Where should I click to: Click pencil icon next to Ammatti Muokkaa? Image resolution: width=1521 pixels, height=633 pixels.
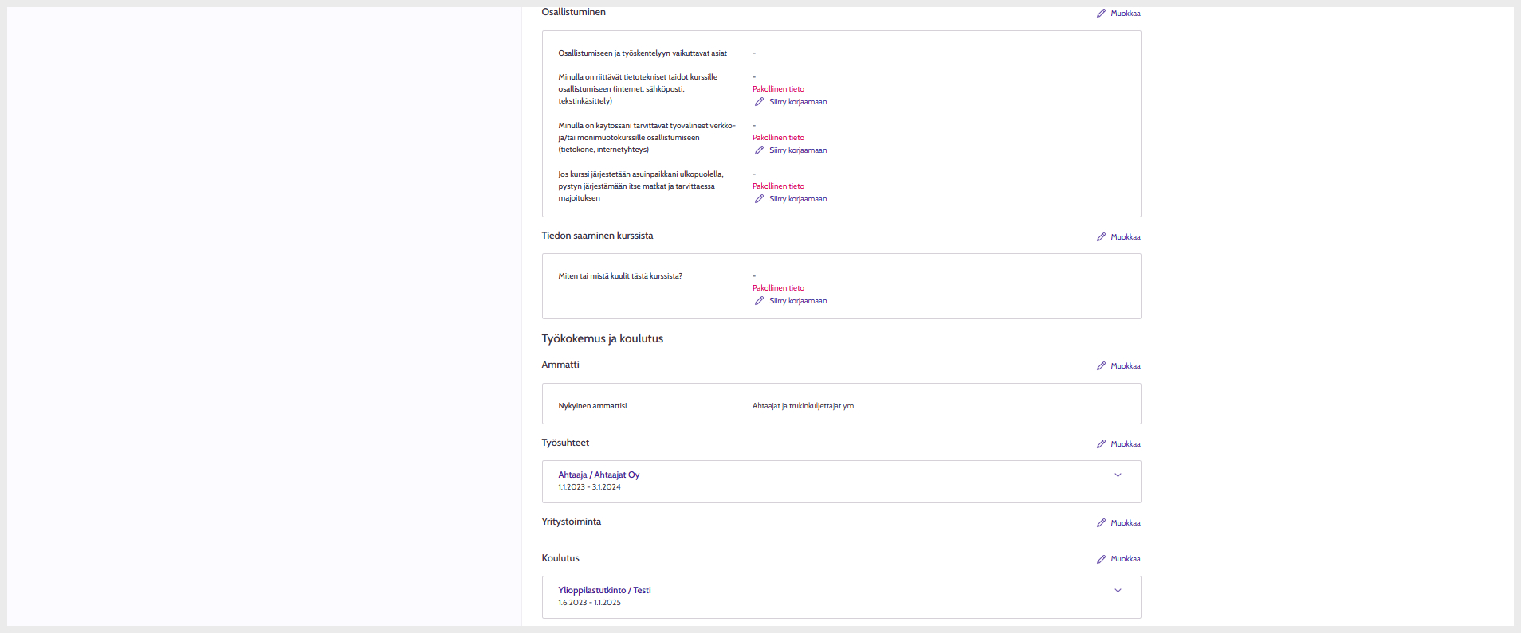tap(1101, 366)
